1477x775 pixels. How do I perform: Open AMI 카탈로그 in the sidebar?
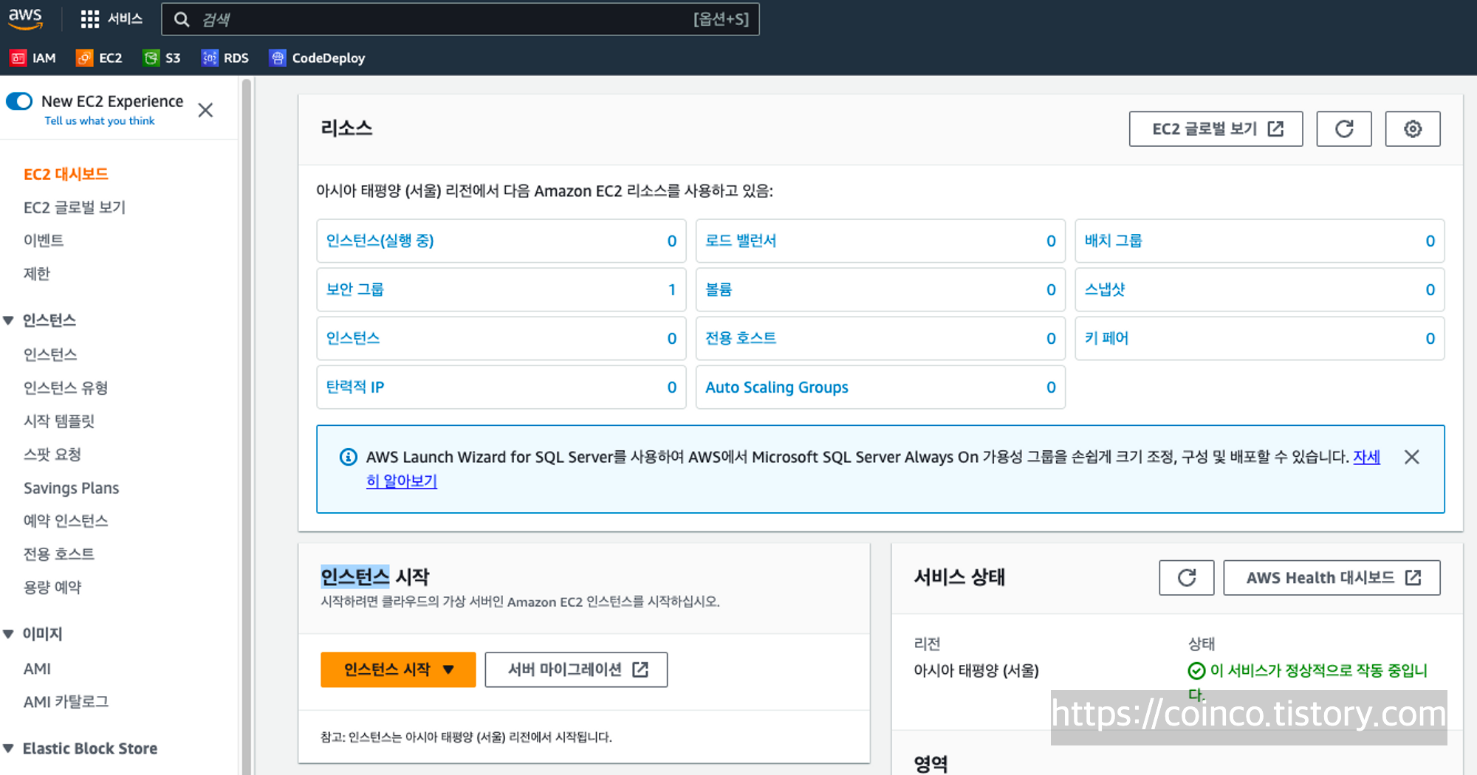point(66,702)
